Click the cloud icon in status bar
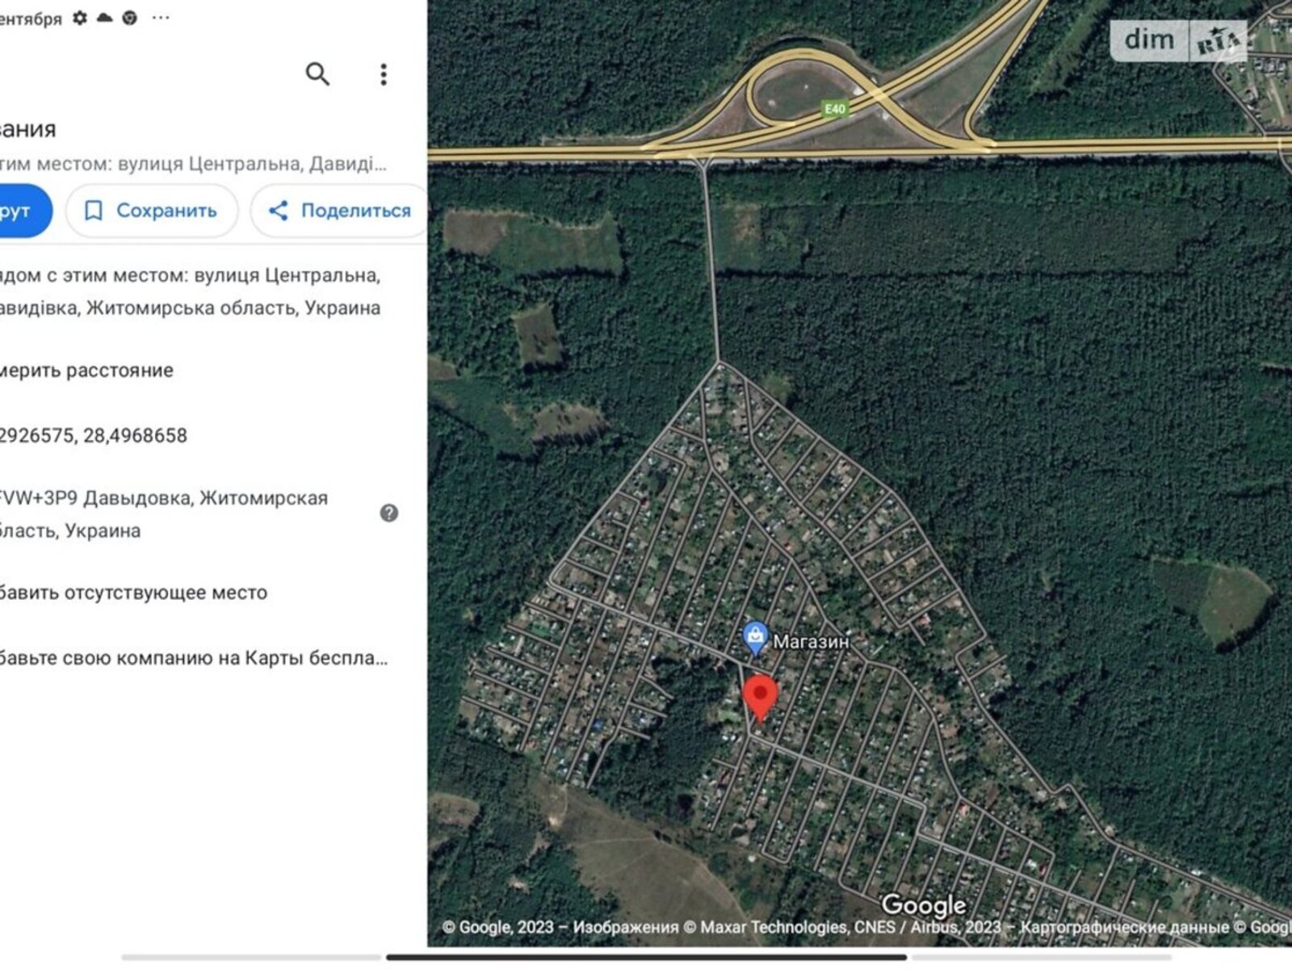This screenshot has height=969, width=1292. [104, 18]
